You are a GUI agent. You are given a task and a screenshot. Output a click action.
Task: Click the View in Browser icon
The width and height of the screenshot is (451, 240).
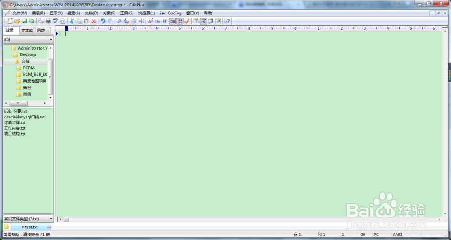click(63, 21)
